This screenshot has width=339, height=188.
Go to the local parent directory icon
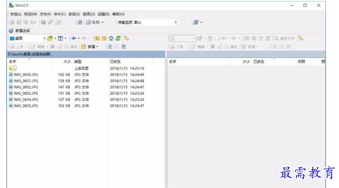(97, 38)
